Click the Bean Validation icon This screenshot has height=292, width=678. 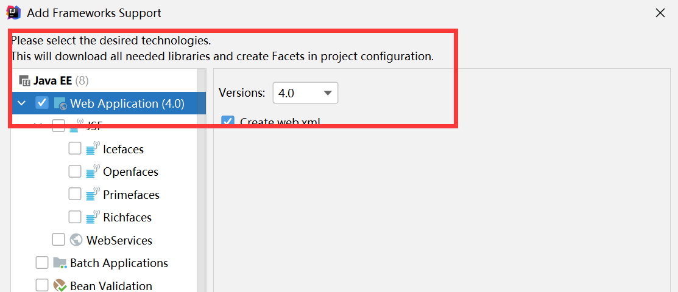pos(60,286)
